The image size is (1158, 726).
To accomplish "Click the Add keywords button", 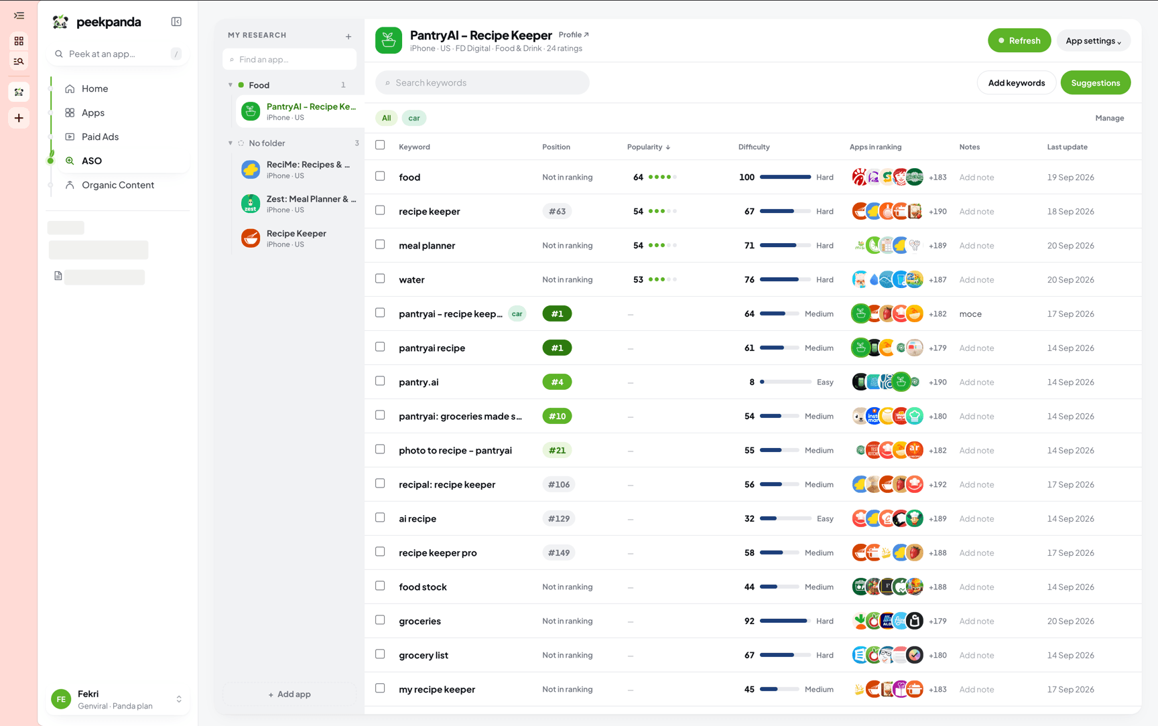I will coord(1016,83).
